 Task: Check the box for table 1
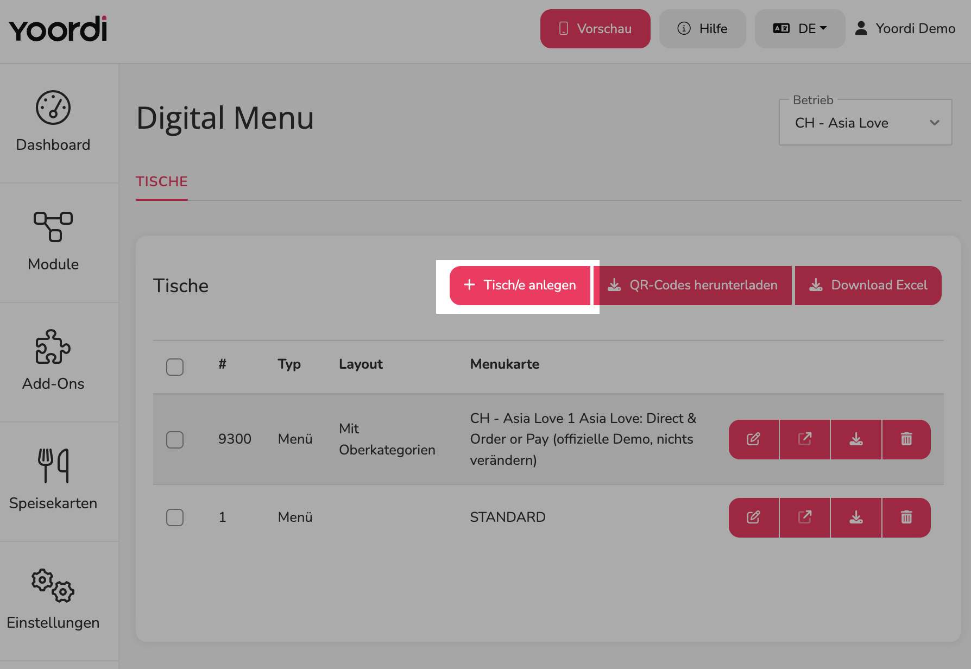(175, 517)
